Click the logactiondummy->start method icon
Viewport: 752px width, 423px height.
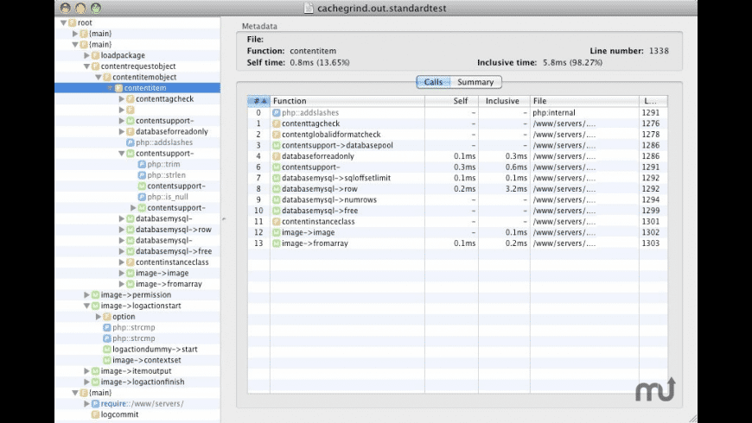pyautogui.click(x=107, y=350)
